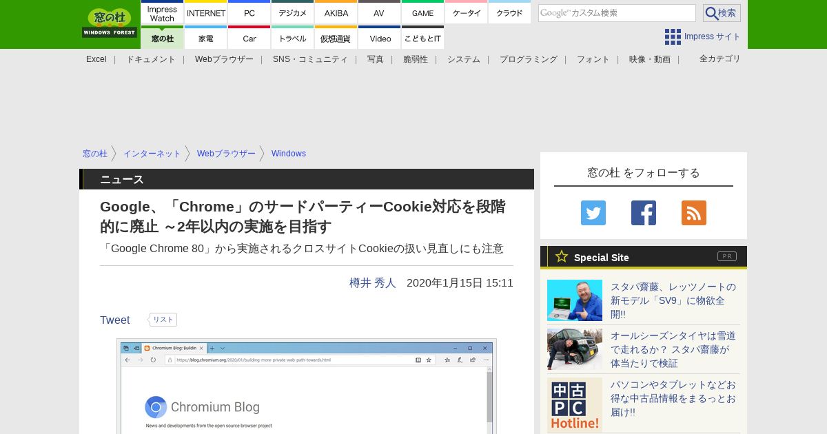Go to the Excel category
This screenshot has height=434, width=827.
pos(96,59)
